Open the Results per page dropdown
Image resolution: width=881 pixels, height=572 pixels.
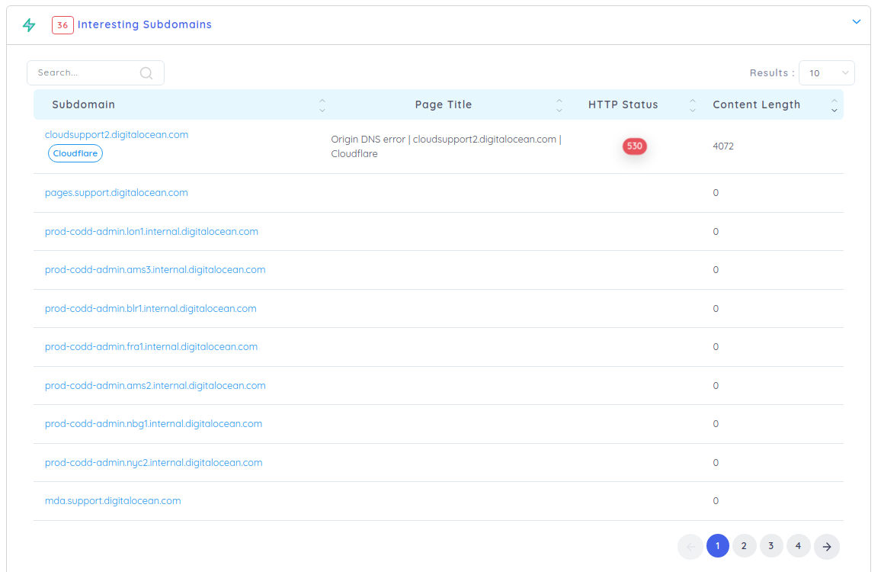(x=826, y=73)
